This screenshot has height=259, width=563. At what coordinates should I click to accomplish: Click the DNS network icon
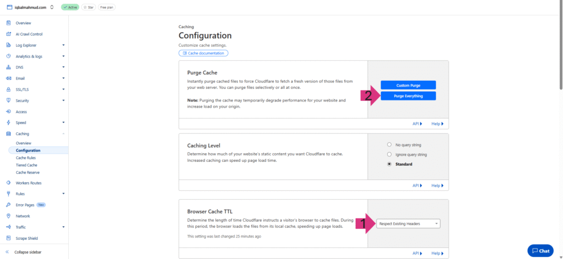click(9, 67)
